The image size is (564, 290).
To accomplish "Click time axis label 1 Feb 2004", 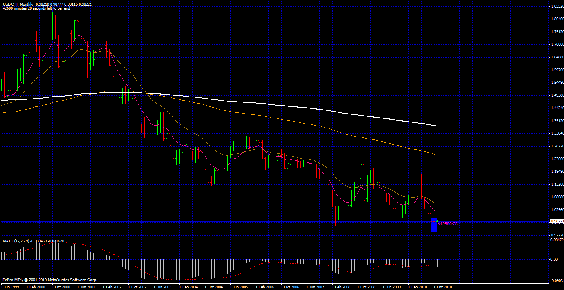I will [x=188, y=286].
